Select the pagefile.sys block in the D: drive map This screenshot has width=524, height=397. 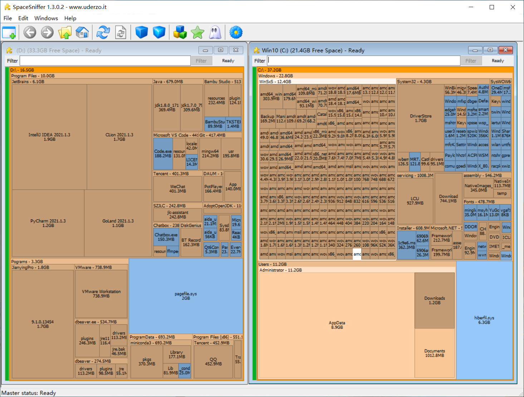click(186, 296)
